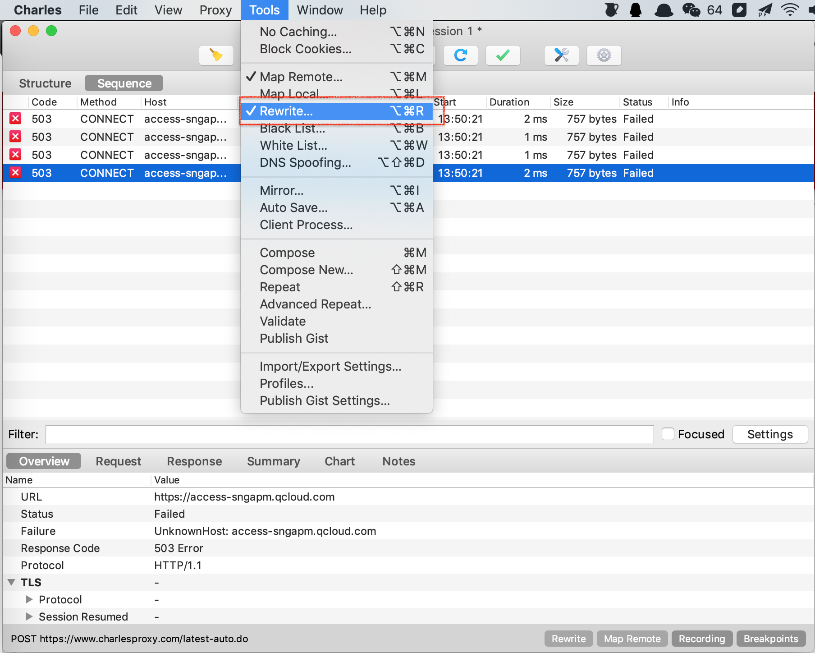Click the red error icon in first row
The image size is (815, 653).
[15, 119]
